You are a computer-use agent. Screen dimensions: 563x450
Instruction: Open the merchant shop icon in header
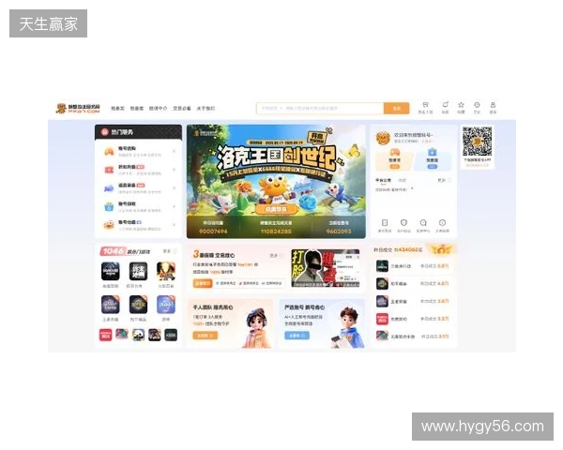[425, 105]
